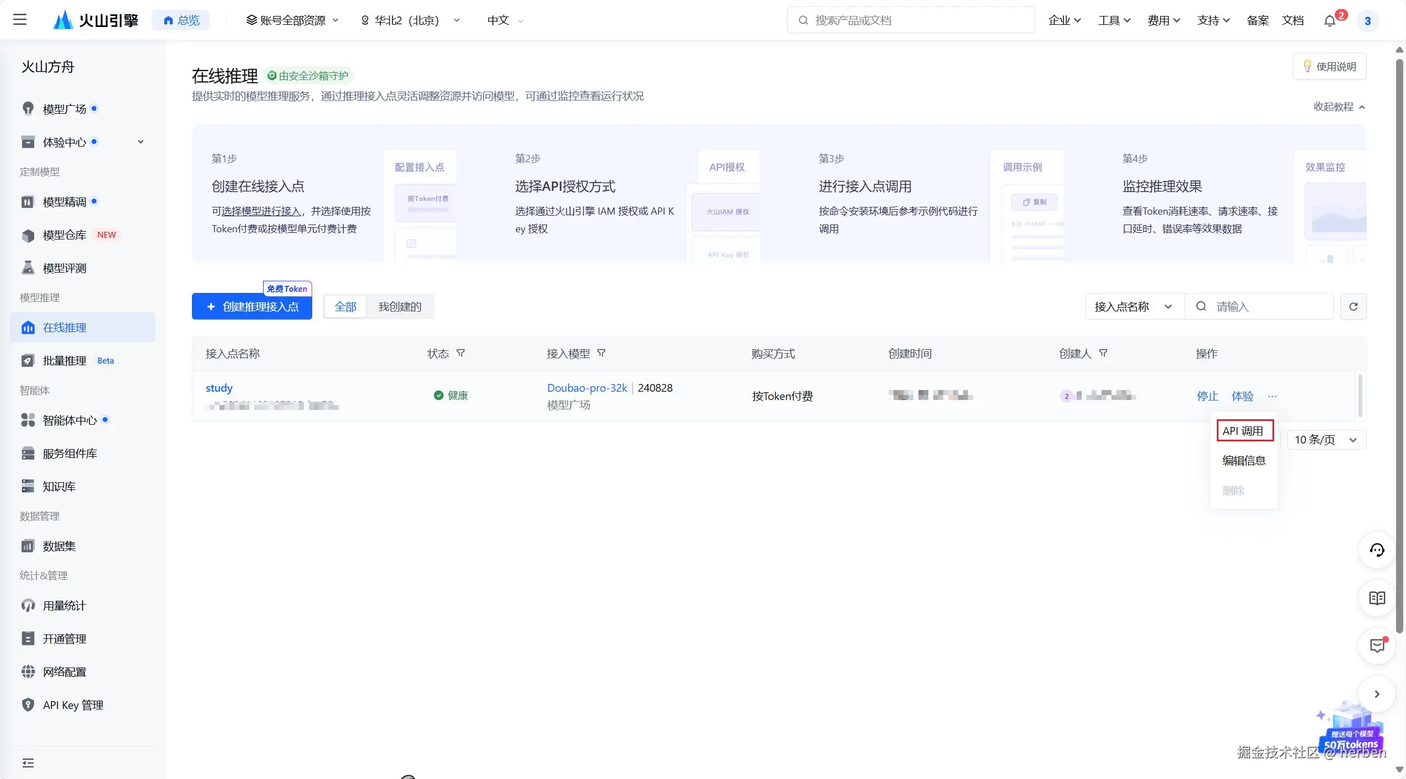Expand the 工具 menu
Image resolution: width=1406 pixels, height=779 pixels.
click(1114, 20)
